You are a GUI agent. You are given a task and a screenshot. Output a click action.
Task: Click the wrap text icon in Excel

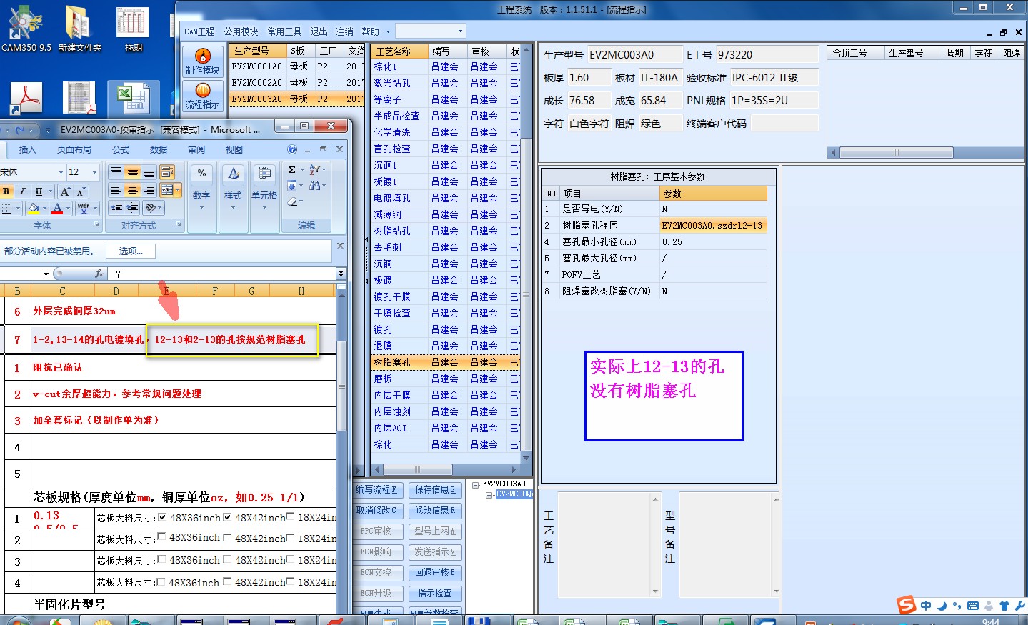point(166,172)
